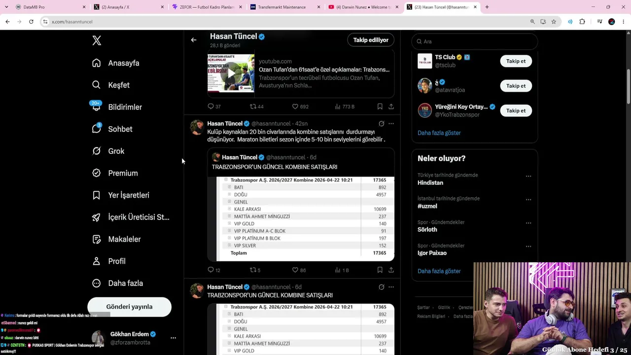Screen dimensions: 631x355
Task: Repost the kombine post with 5 reposts
Action: (255, 270)
